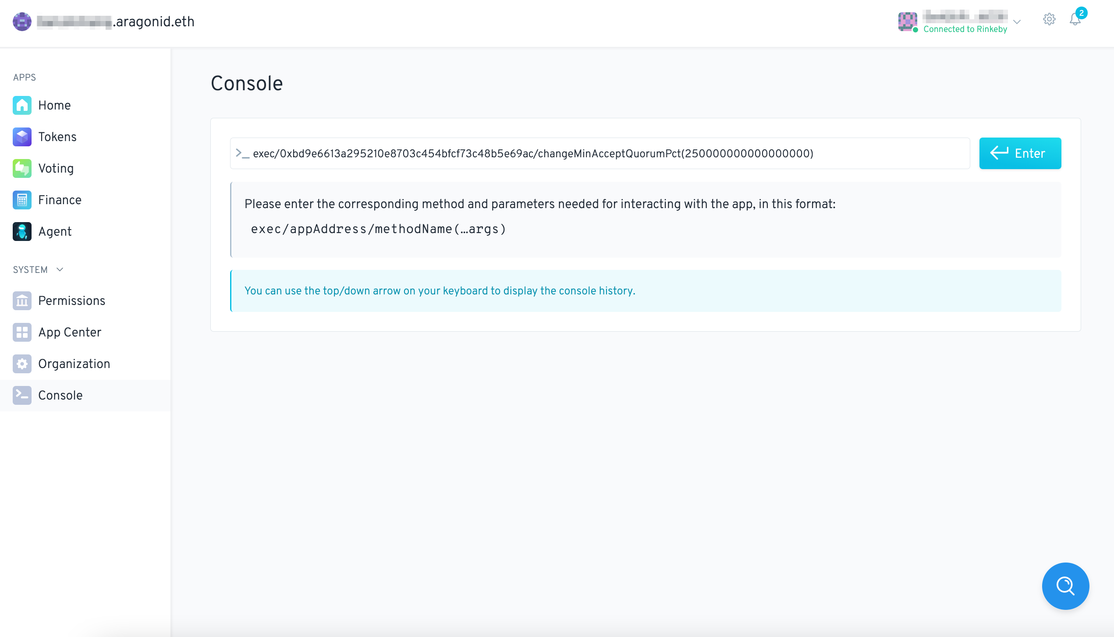Viewport: 1114px width, 637px height.
Task: Open notifications bell icon
Action: pos(1075,19)
